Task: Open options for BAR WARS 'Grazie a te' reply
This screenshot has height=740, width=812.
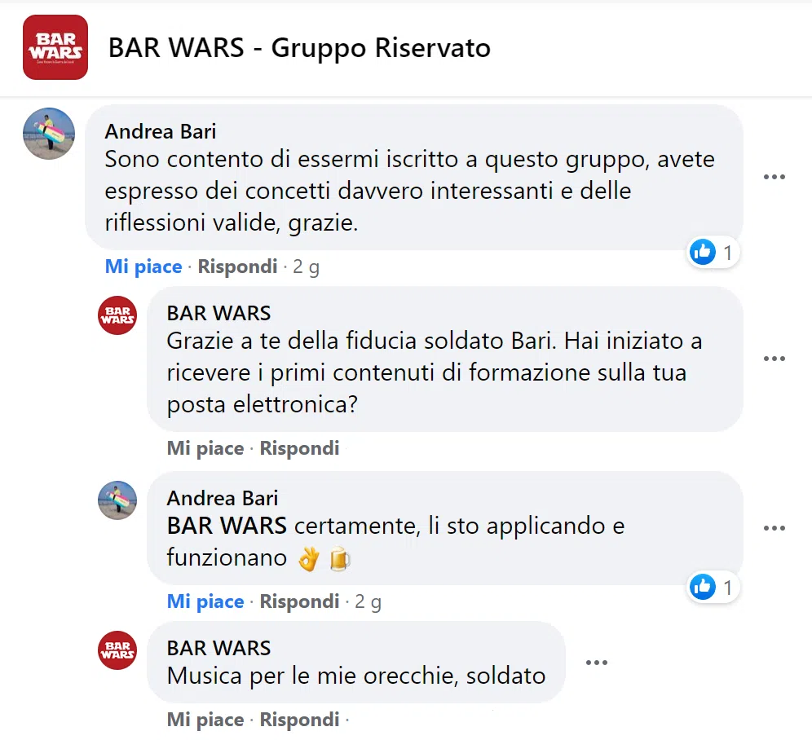Action: click(x=774, y=359)
